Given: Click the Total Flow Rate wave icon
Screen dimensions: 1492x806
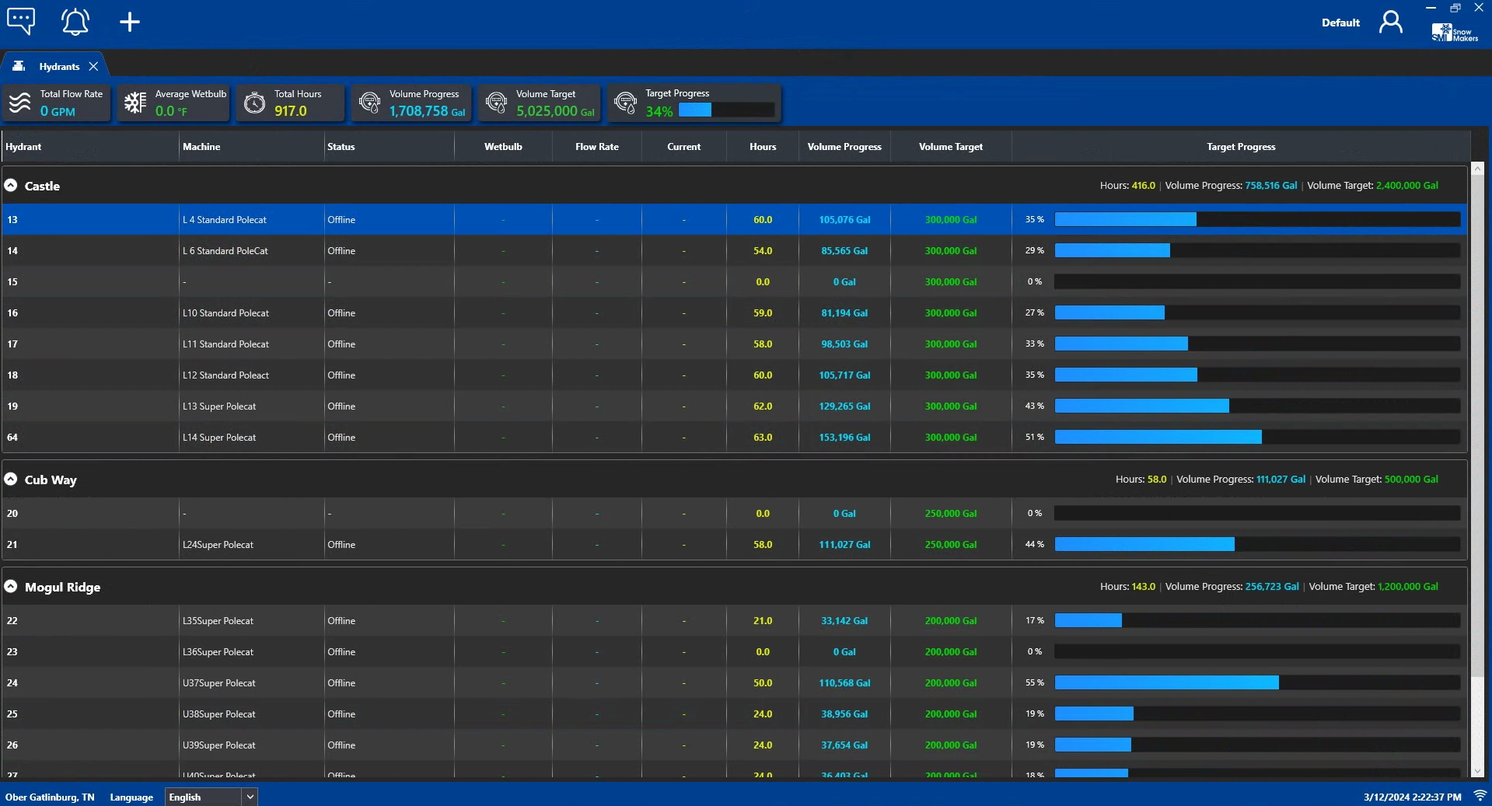Looking at the screenshot, I should 21,103.
